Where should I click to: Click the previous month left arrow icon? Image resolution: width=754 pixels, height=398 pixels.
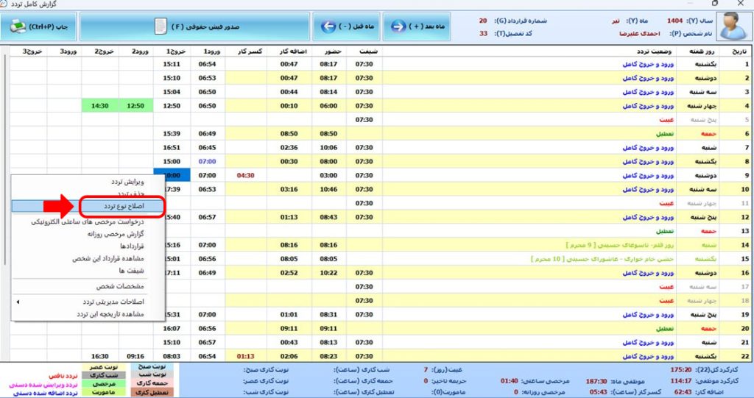(x=328, y=26)
